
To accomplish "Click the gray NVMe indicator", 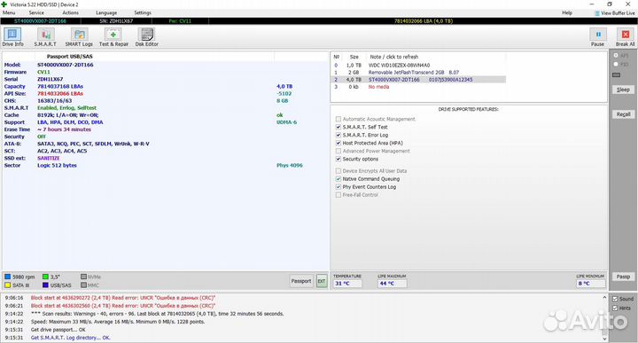I will coord(83,277).
